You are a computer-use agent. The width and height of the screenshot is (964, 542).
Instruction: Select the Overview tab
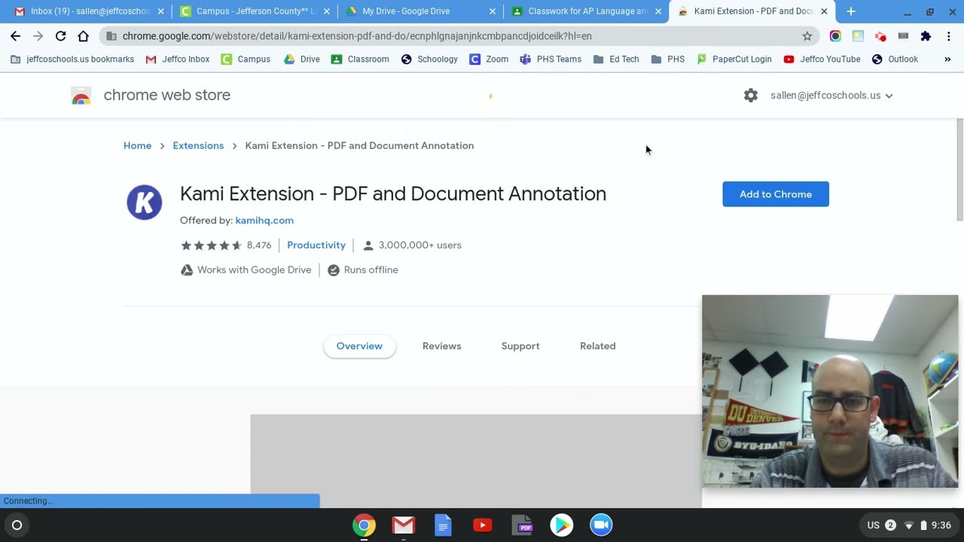pos(359,346)
